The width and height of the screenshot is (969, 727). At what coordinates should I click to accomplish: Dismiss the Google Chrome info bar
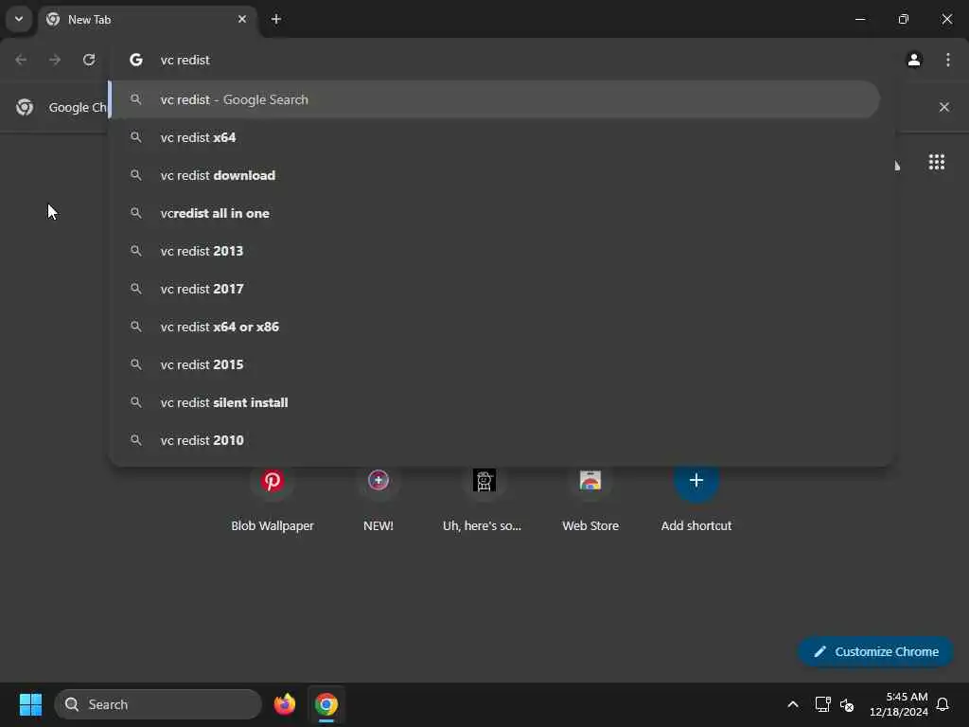pos(943,107)
